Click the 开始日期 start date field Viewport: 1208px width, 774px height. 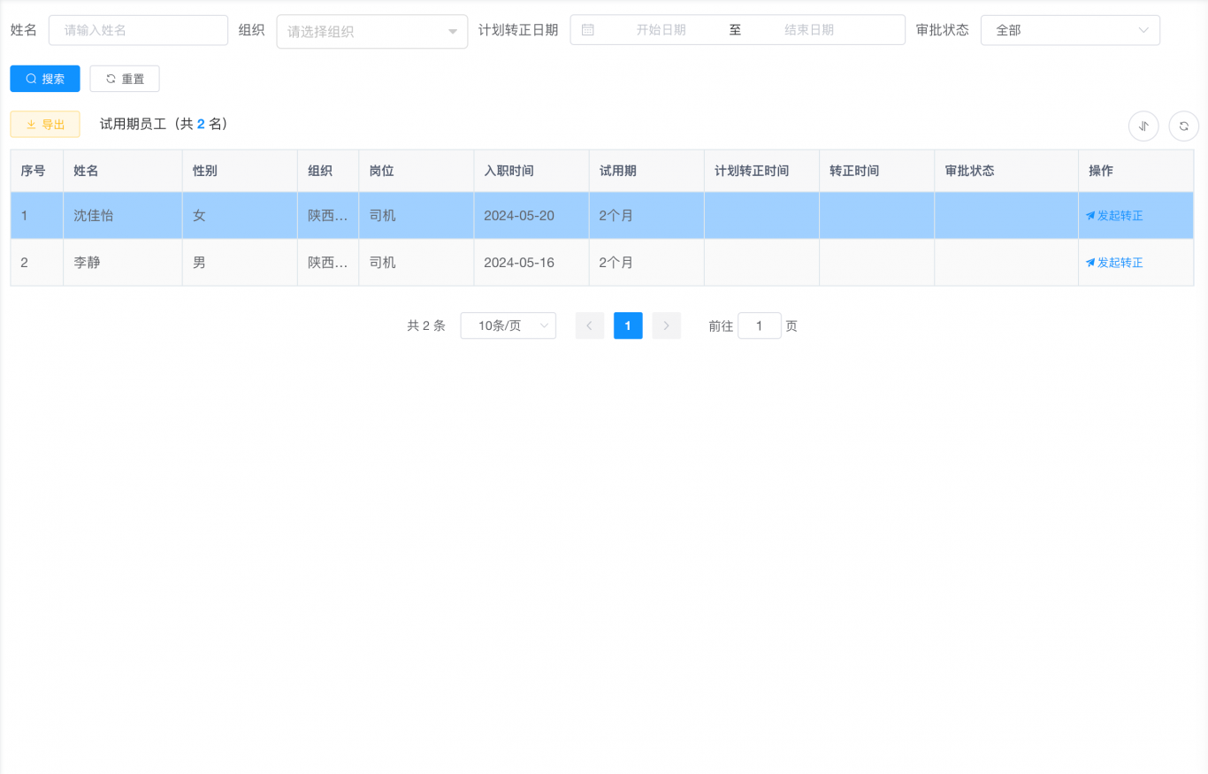(661, 29)
